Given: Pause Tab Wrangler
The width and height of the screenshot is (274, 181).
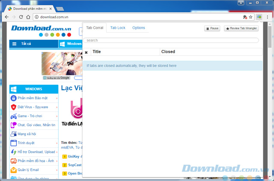Looking at the screenshot, I should pos(212,29).
